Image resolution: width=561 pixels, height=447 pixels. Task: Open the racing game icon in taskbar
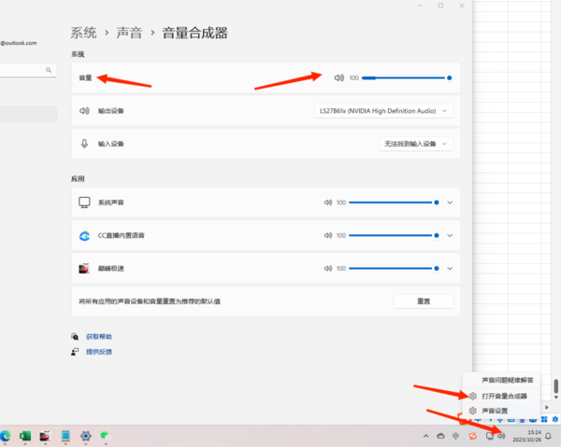(45, 436)
